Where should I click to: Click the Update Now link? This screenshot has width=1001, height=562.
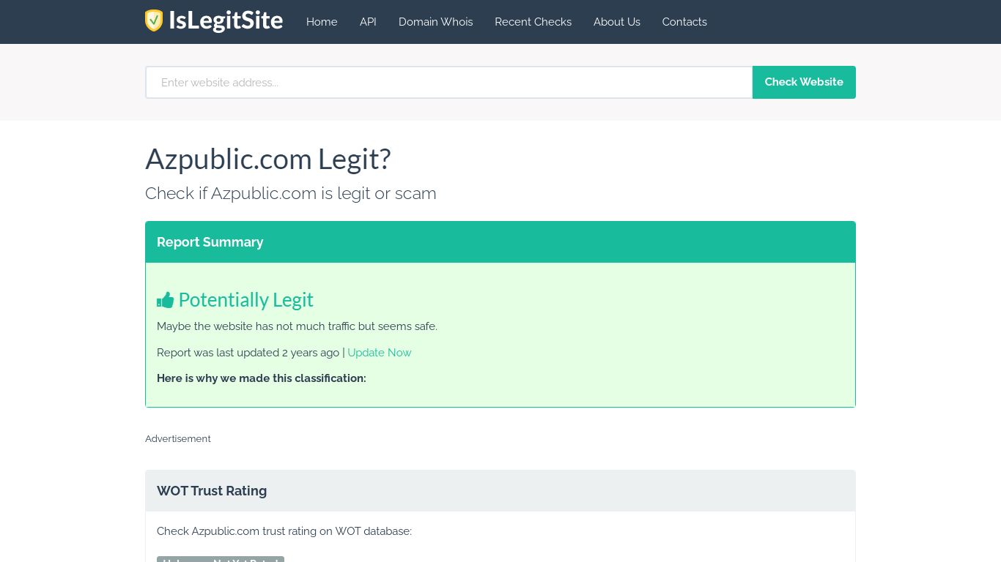[x=379, y=353]
